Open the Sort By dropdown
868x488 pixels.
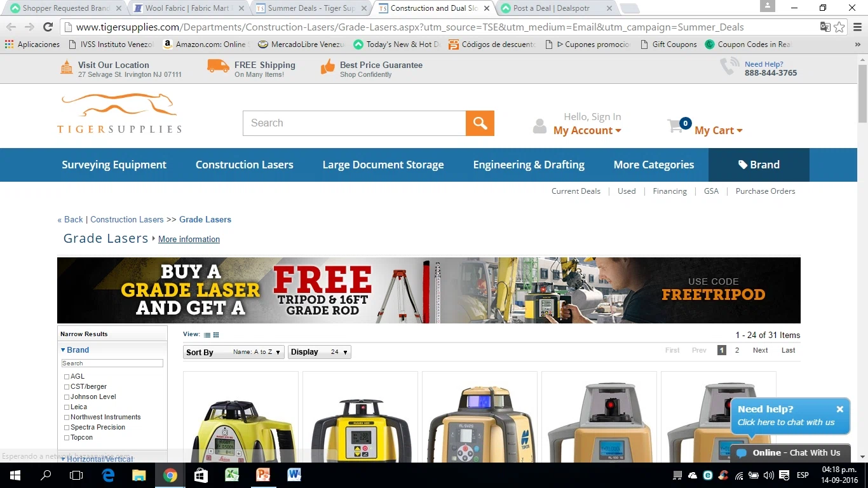click(x=234, y=352)
